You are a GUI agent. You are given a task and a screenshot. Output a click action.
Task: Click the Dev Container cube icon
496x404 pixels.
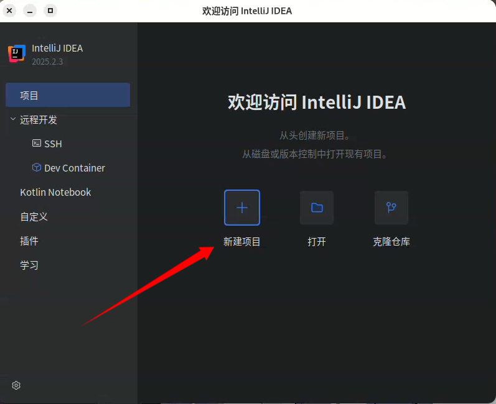click(37, 168)
